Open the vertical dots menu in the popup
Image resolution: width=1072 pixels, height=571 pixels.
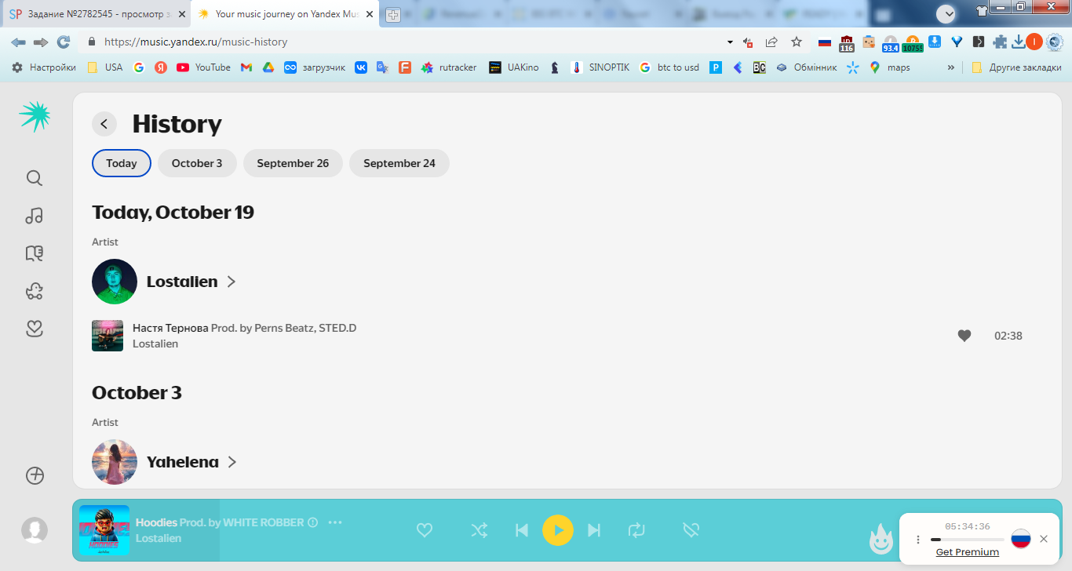918,540
